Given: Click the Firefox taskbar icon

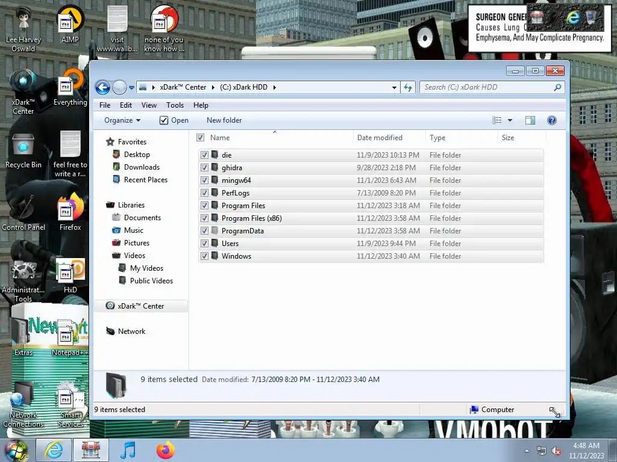Looking at the screenshot, I should tap(165, 450).
